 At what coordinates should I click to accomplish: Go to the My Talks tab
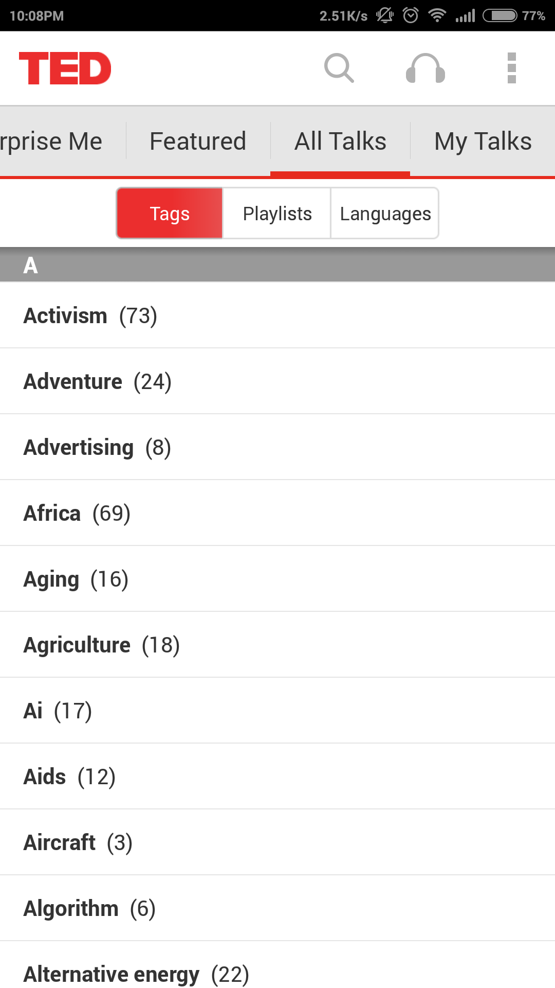click(x=483, y=141)
